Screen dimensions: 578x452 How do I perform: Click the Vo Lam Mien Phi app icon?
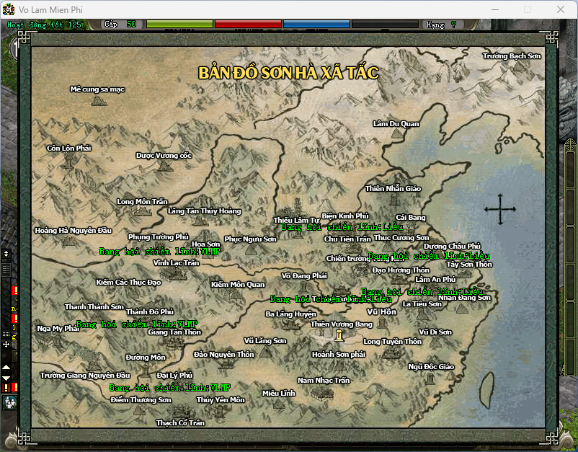pyautogui.click(x=9, y=10)
